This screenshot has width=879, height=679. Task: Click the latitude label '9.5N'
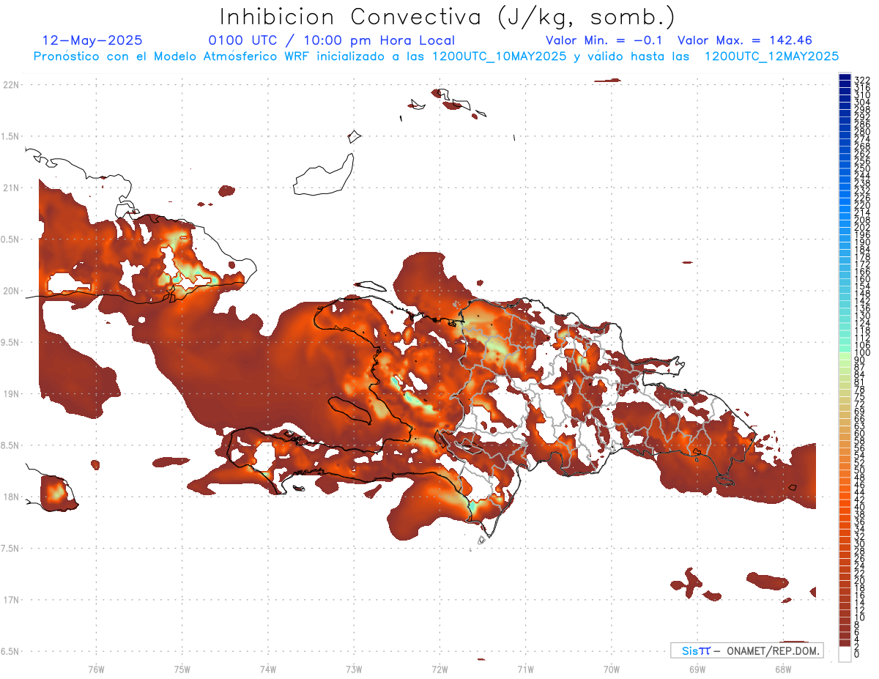click(11, 342)
